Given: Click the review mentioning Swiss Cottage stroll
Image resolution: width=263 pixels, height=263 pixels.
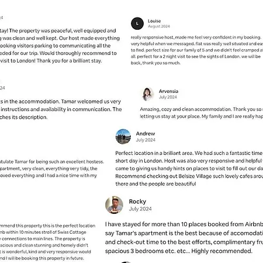Looking at the screenshot, I should [x=47, y=242].
